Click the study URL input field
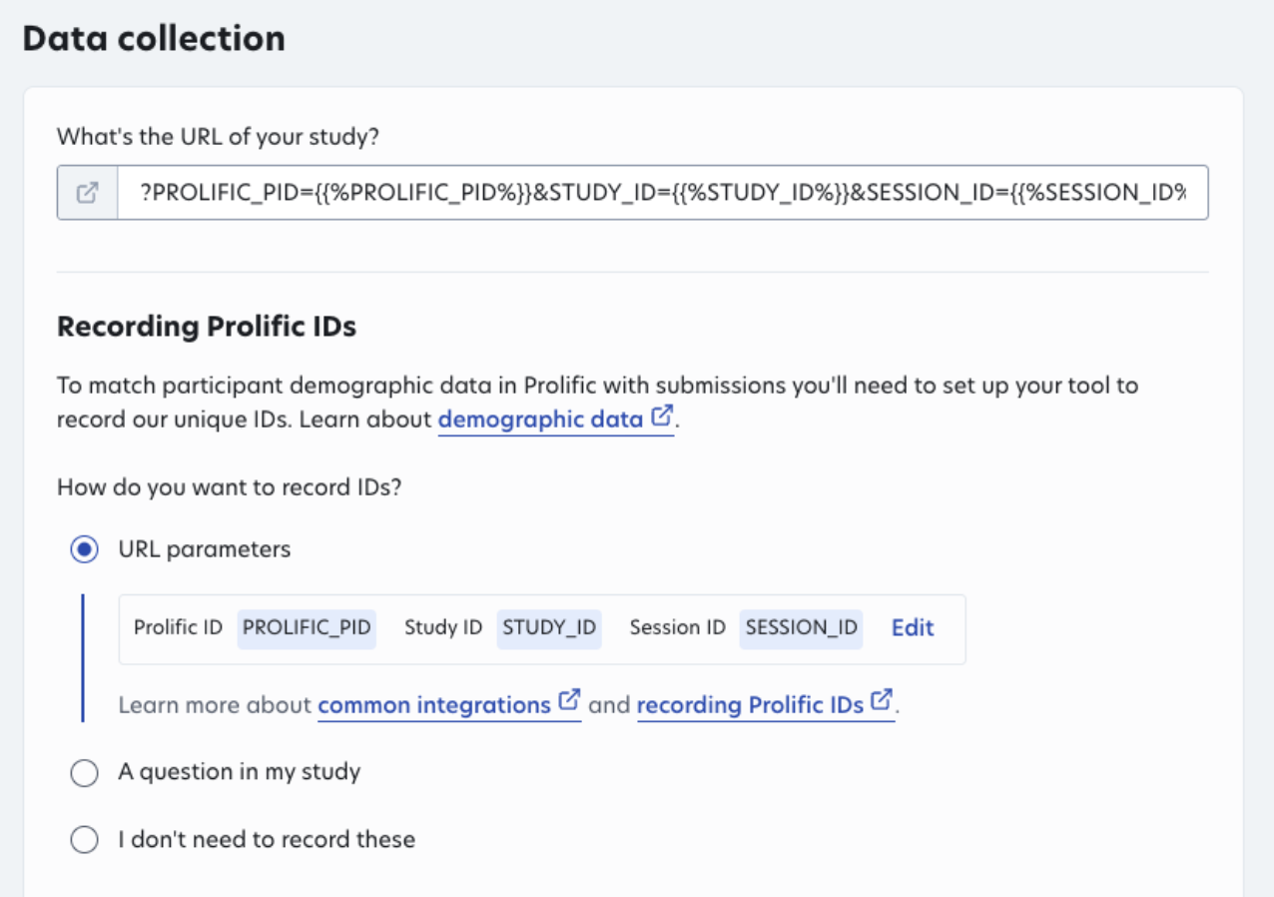1274x897 pixels. (x=663, y=193)
